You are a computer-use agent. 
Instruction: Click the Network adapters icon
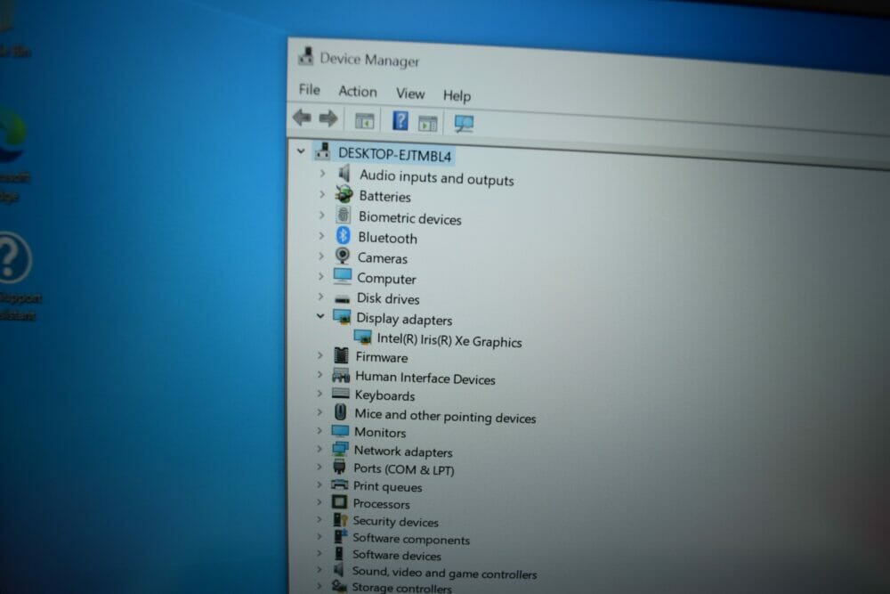point(340,449)
